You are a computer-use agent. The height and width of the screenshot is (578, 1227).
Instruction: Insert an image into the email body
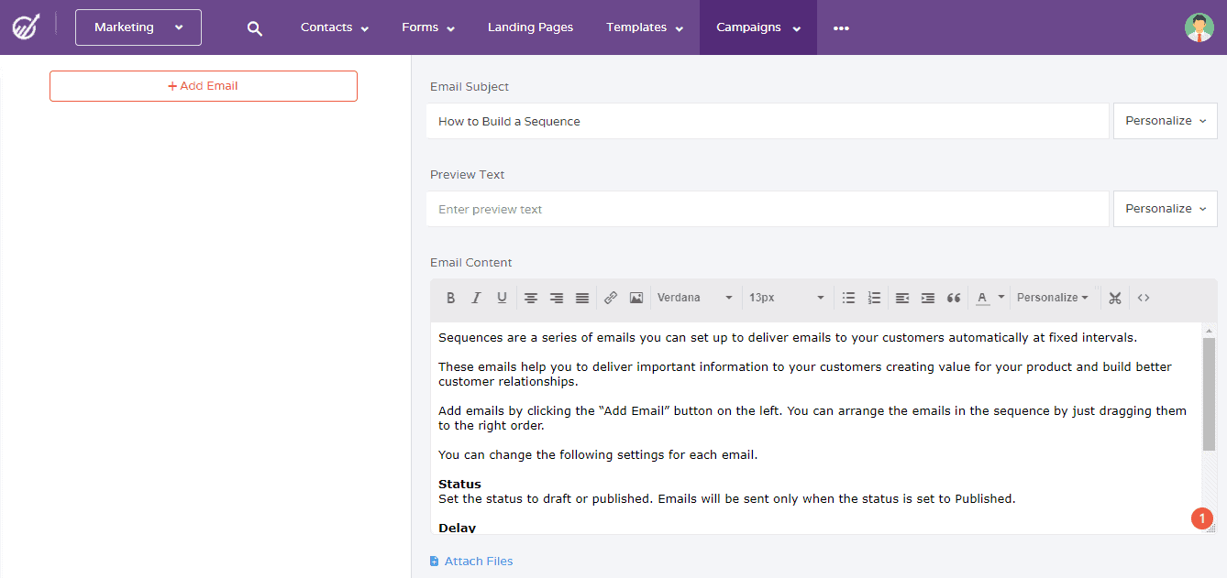(x=636, y=297)
